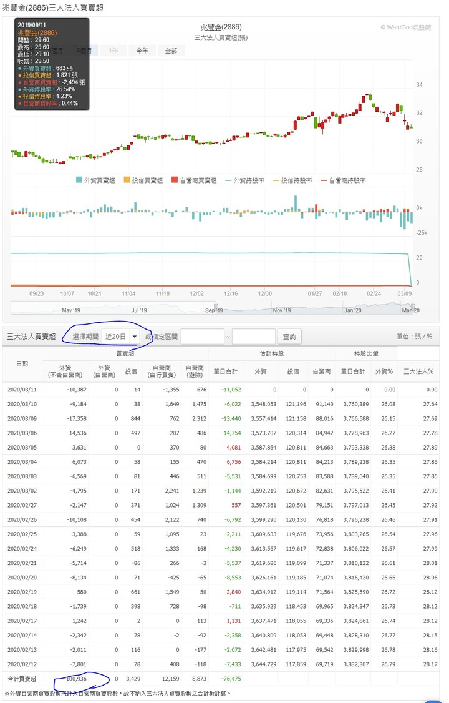Click the 估計持股 group header
449x703 pixels.
[272, 354]
